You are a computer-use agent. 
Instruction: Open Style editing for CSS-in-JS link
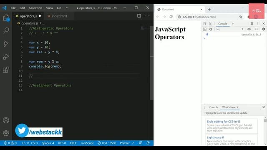(224, 122)
